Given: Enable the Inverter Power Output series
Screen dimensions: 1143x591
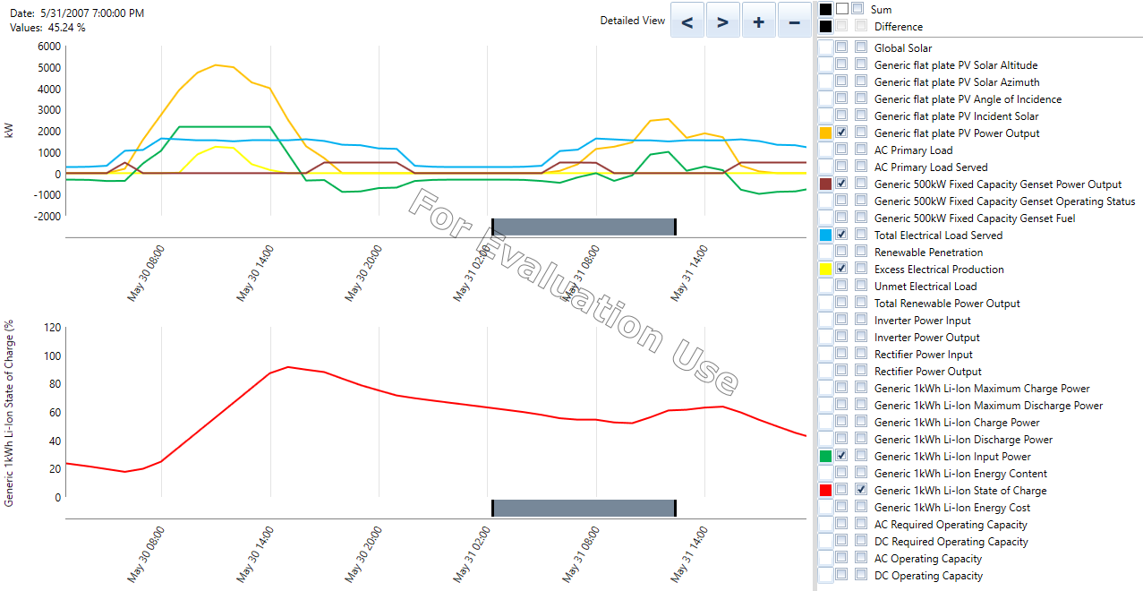Looking at the screenshot, I should (x=841, y=337).
